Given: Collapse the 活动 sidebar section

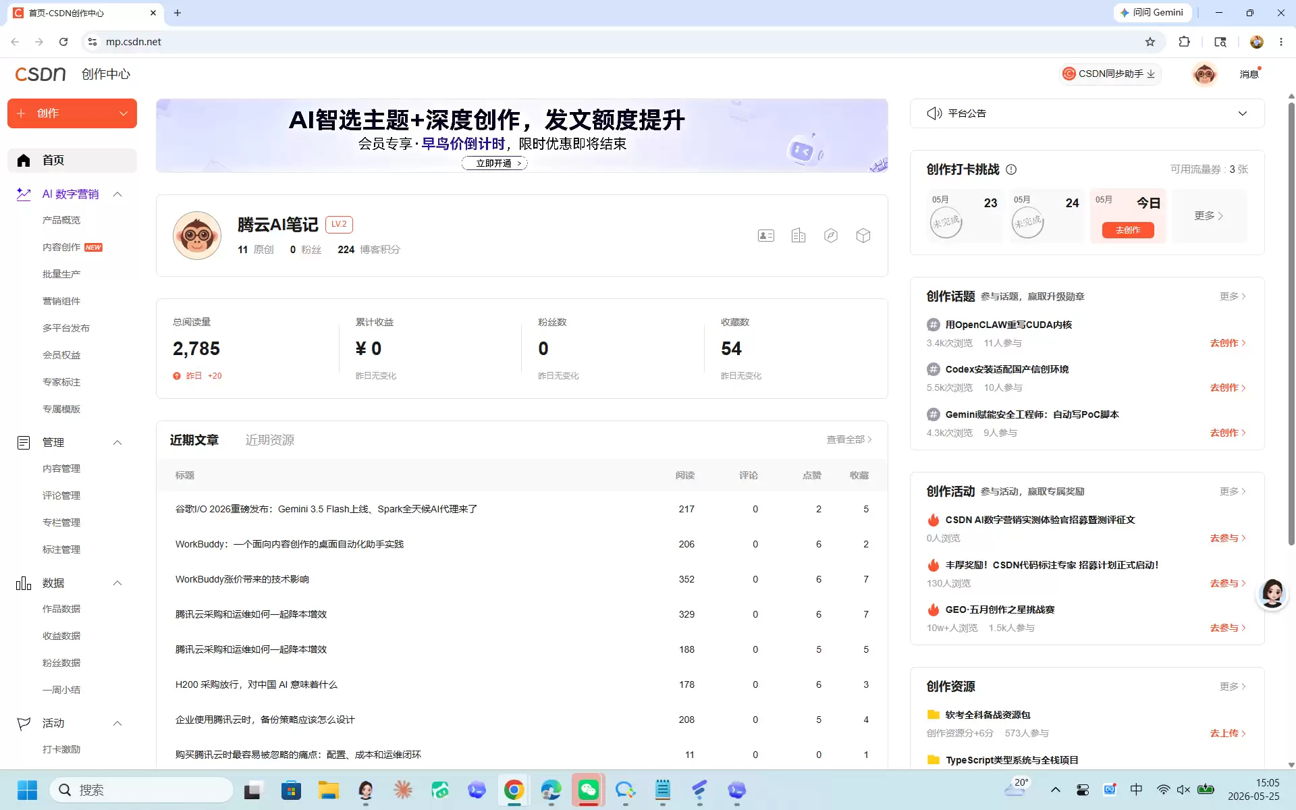Looking at the screenshot, I should (x=117, y=724).
